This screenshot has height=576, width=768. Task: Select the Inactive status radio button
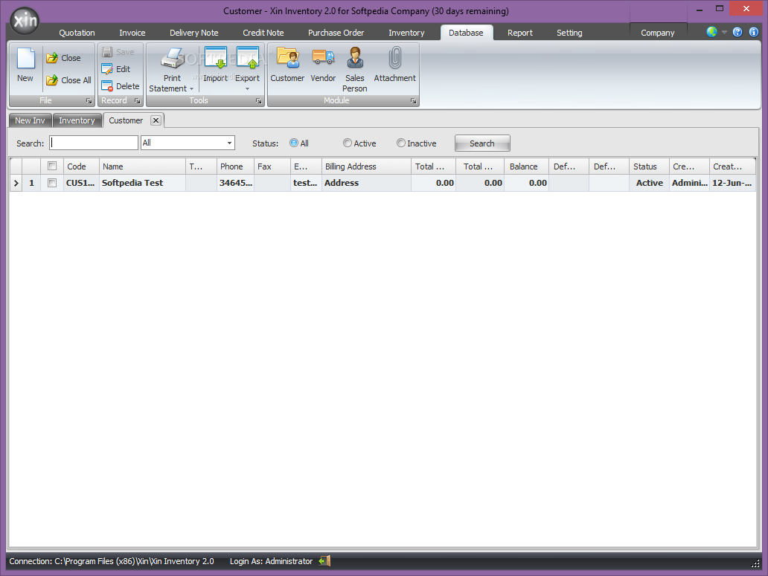pyautogui.click(x=400, y=143)
